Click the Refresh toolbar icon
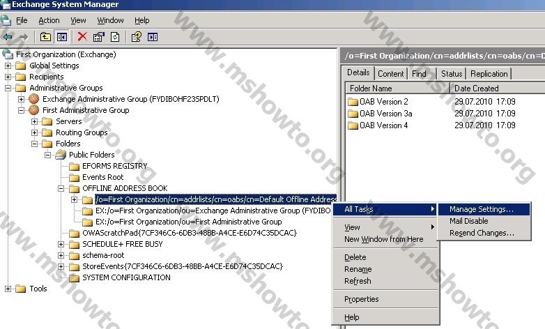 (x=115, y=37)
